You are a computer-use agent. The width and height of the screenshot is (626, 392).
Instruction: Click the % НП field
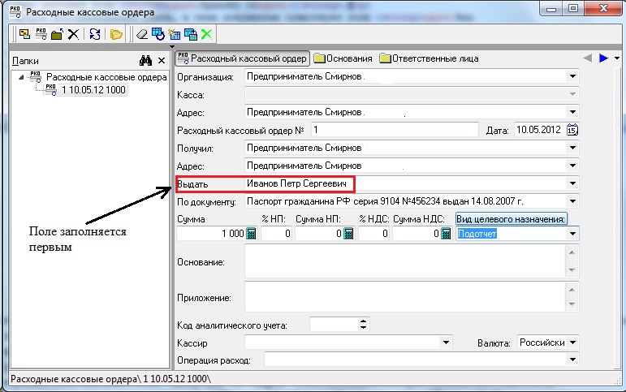276,234
